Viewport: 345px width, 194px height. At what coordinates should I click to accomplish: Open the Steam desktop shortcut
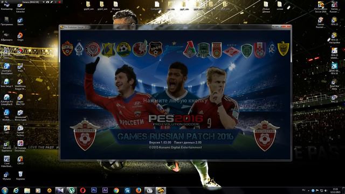pos(20,22)
